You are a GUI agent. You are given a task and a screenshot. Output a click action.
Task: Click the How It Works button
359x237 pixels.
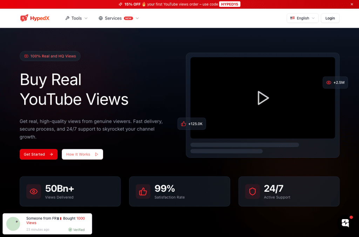(82, 154)
